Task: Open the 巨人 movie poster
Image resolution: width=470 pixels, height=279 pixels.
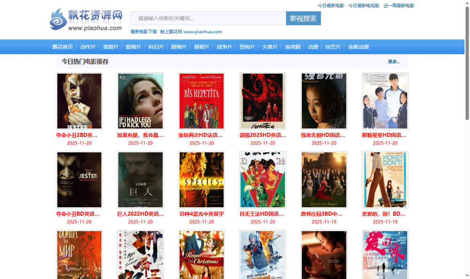Action: 140,180
